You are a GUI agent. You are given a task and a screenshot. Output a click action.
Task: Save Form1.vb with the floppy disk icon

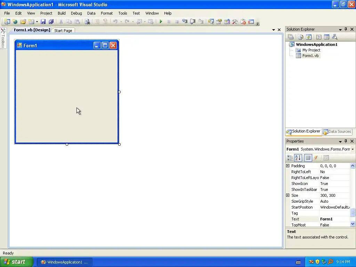(x=43, y=22)
